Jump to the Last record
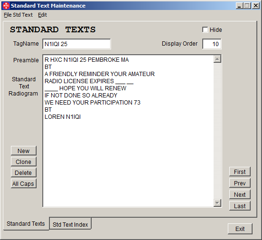Viewport: 262px width, 240px height. tap(240, 206)
